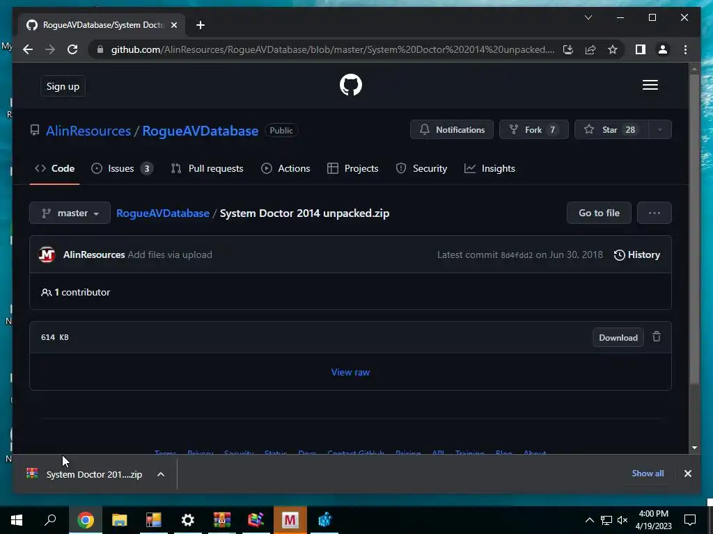Viewport: 713px width, 534px height.
Task: Click the URL address bar
Action: pos(332,49)
